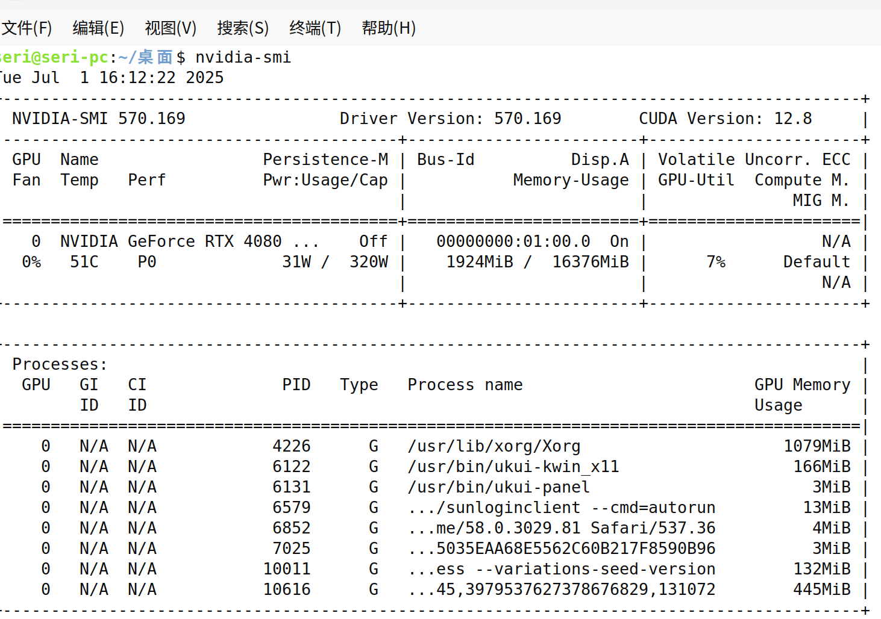Click the PID column header

click(296, 385)
